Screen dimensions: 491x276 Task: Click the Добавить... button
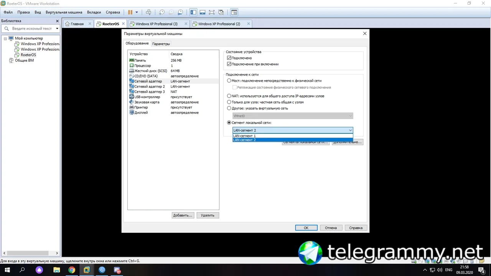tap(183, 215)
